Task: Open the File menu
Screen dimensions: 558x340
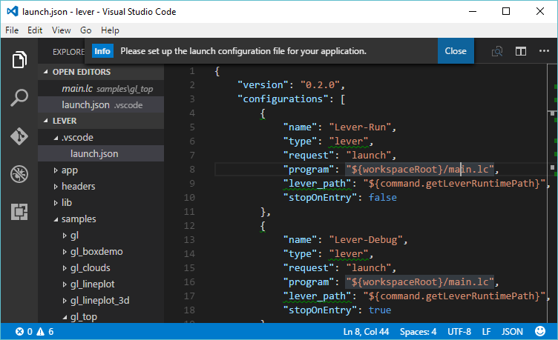Action: tap(12, 30)
